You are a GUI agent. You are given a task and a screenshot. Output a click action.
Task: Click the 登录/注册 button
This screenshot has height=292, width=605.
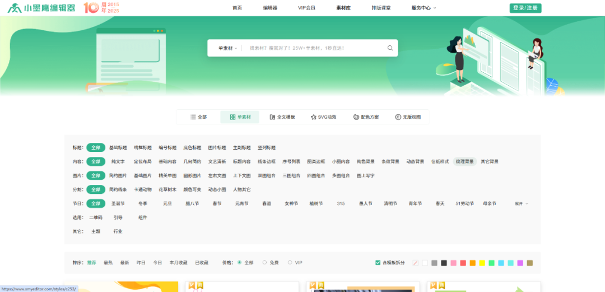point(525,8)
